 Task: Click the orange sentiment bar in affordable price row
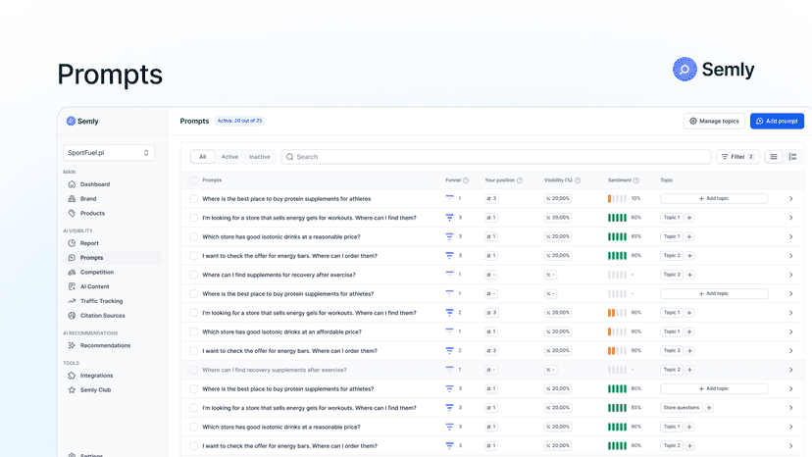pos(617,331)
